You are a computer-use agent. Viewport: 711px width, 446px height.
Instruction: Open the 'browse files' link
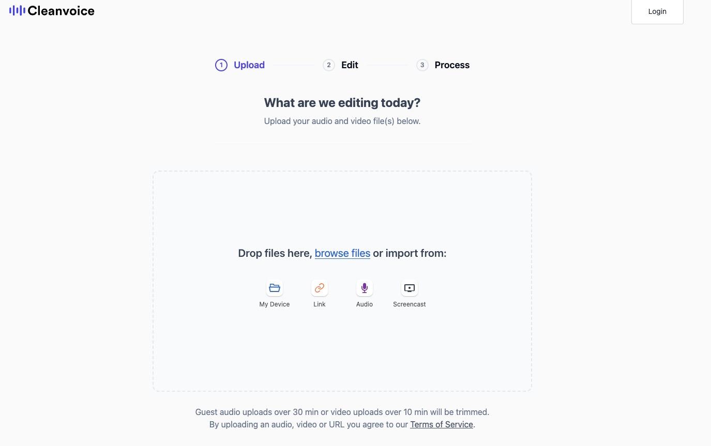[342, 253]
